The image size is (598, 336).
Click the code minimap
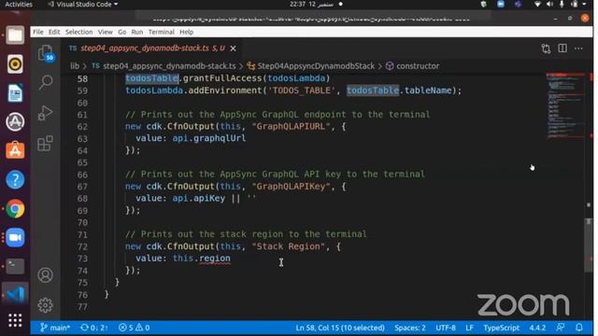pos(564,105)
